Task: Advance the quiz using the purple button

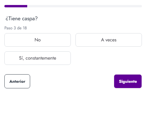Action: (x=128, y=81)
